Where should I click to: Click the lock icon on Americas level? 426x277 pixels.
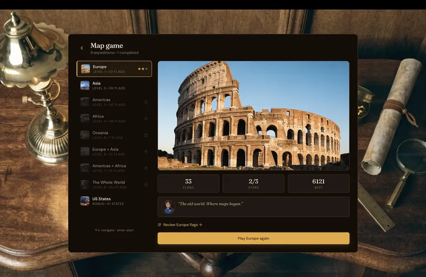click(x=146, y=102)
